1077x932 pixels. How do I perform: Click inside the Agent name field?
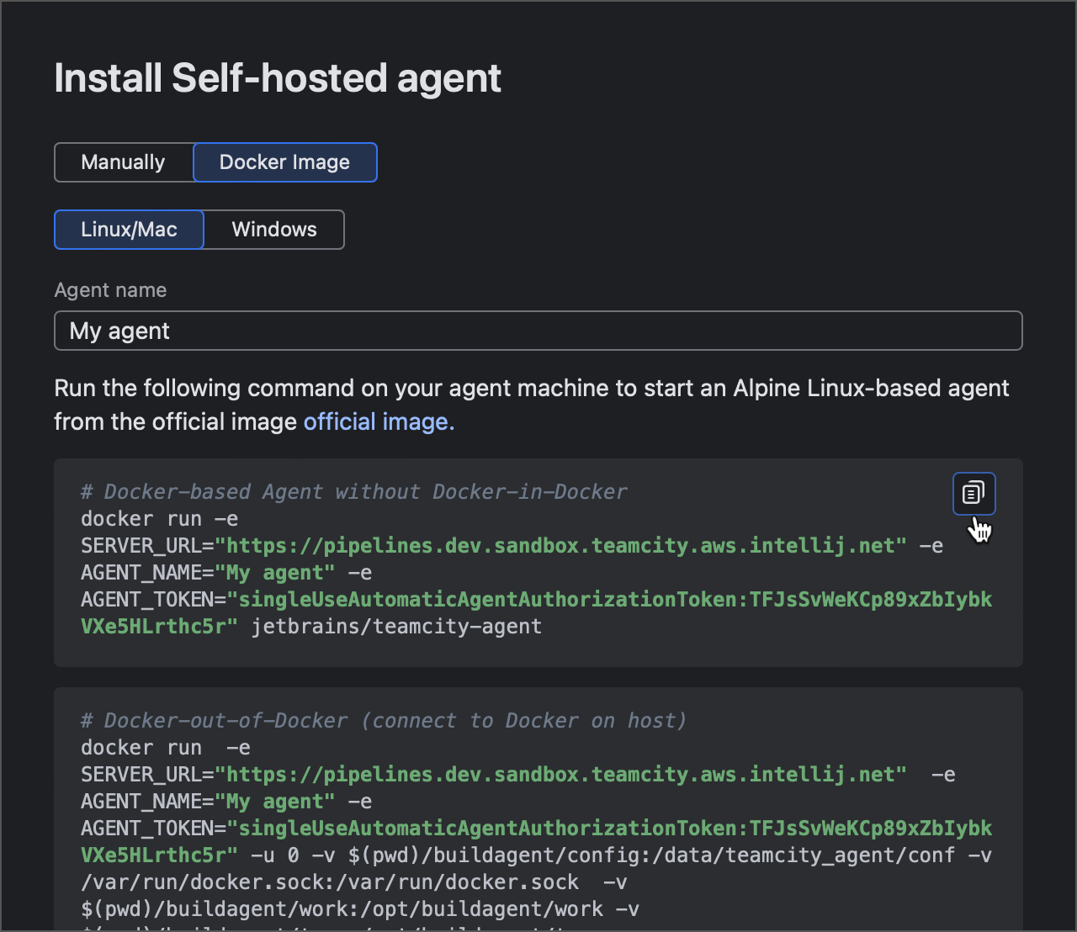tap(337, 330)
